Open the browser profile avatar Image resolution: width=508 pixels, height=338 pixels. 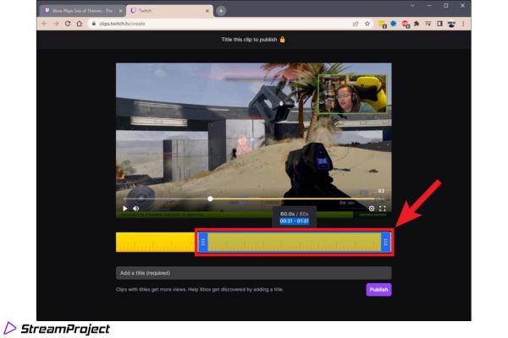pos(451,24)
